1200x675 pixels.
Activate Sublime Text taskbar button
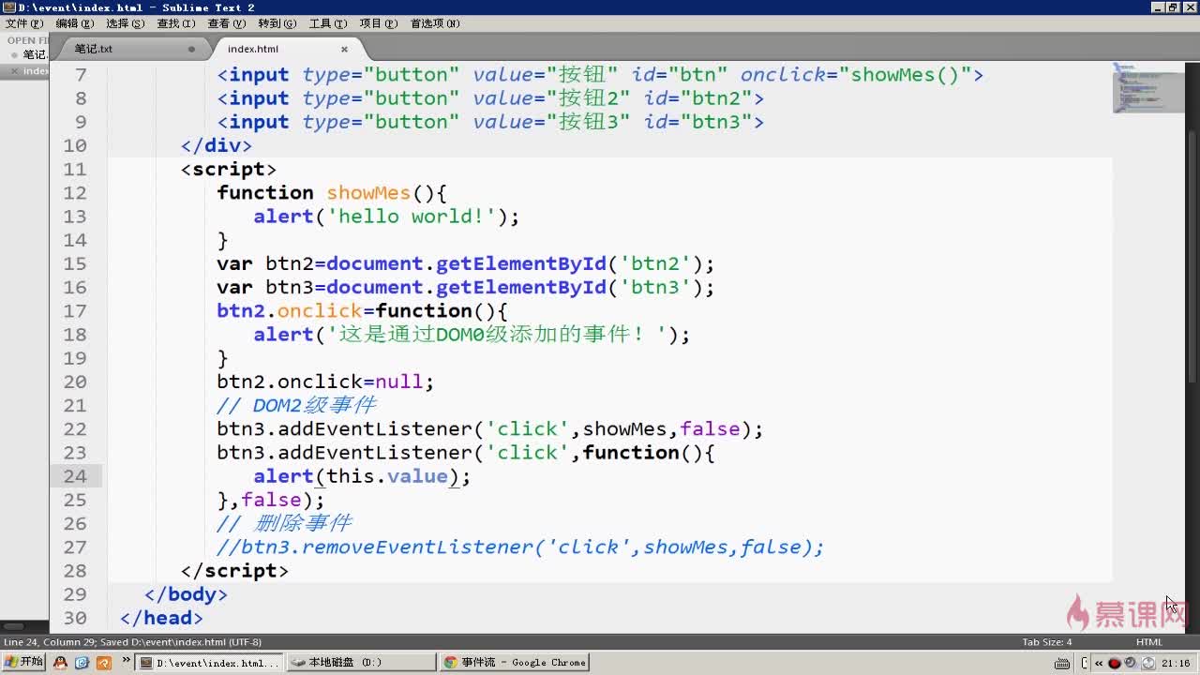(209, 663)
